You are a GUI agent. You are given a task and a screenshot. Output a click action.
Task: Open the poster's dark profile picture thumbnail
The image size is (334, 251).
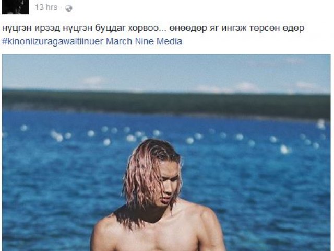point(15,7)
